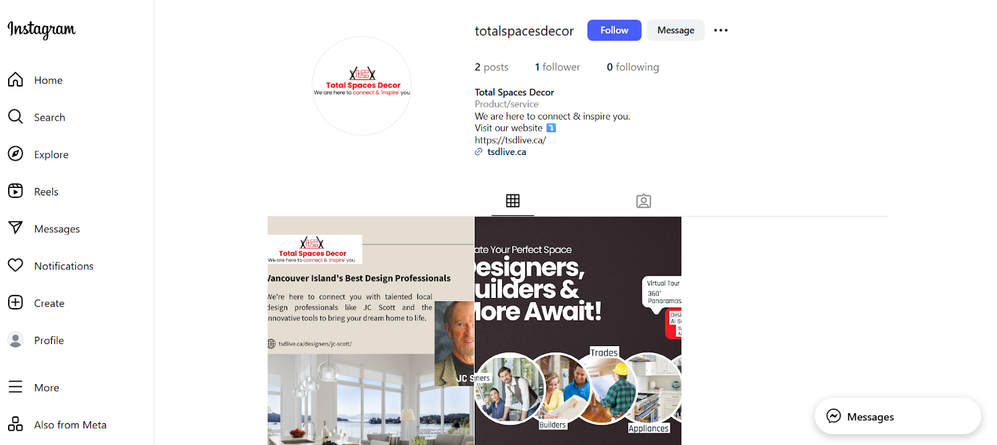Viewport: 997px width, 445px height.
Task: Open the Notifications heart icon
Action: pos(16,265)
